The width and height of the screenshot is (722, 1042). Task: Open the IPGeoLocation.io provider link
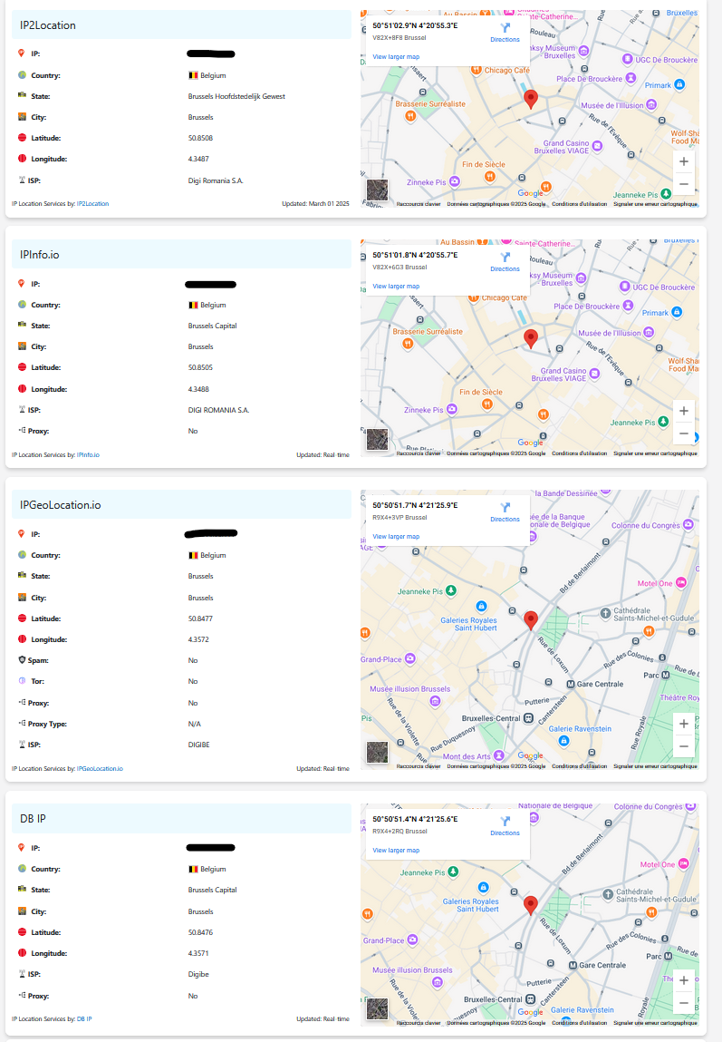click(100, 769)
